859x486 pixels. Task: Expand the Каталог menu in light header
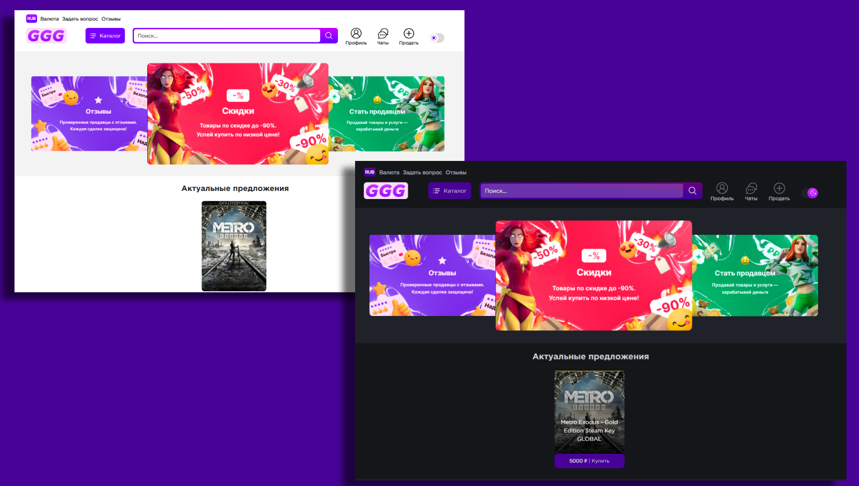[x=105, y=36]
